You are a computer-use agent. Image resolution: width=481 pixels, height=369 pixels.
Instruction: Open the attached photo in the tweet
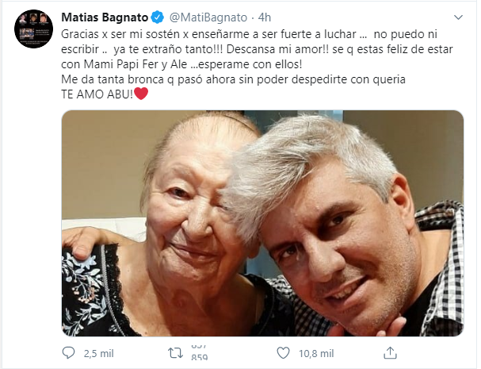click(x=262, y=223)
